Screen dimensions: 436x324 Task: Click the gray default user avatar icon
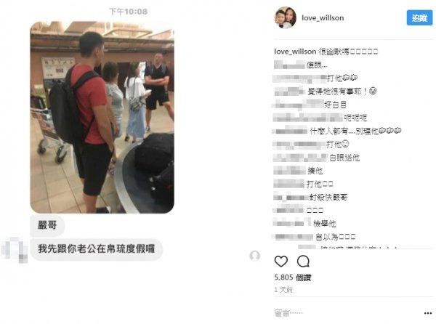coord(255,256)
